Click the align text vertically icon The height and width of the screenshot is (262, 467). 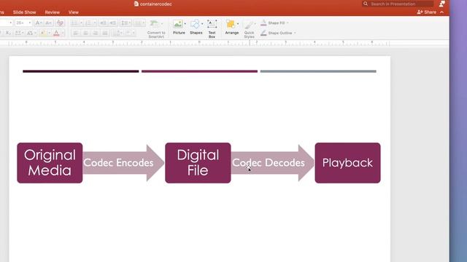pyautogui.click(x=130, y=33)
